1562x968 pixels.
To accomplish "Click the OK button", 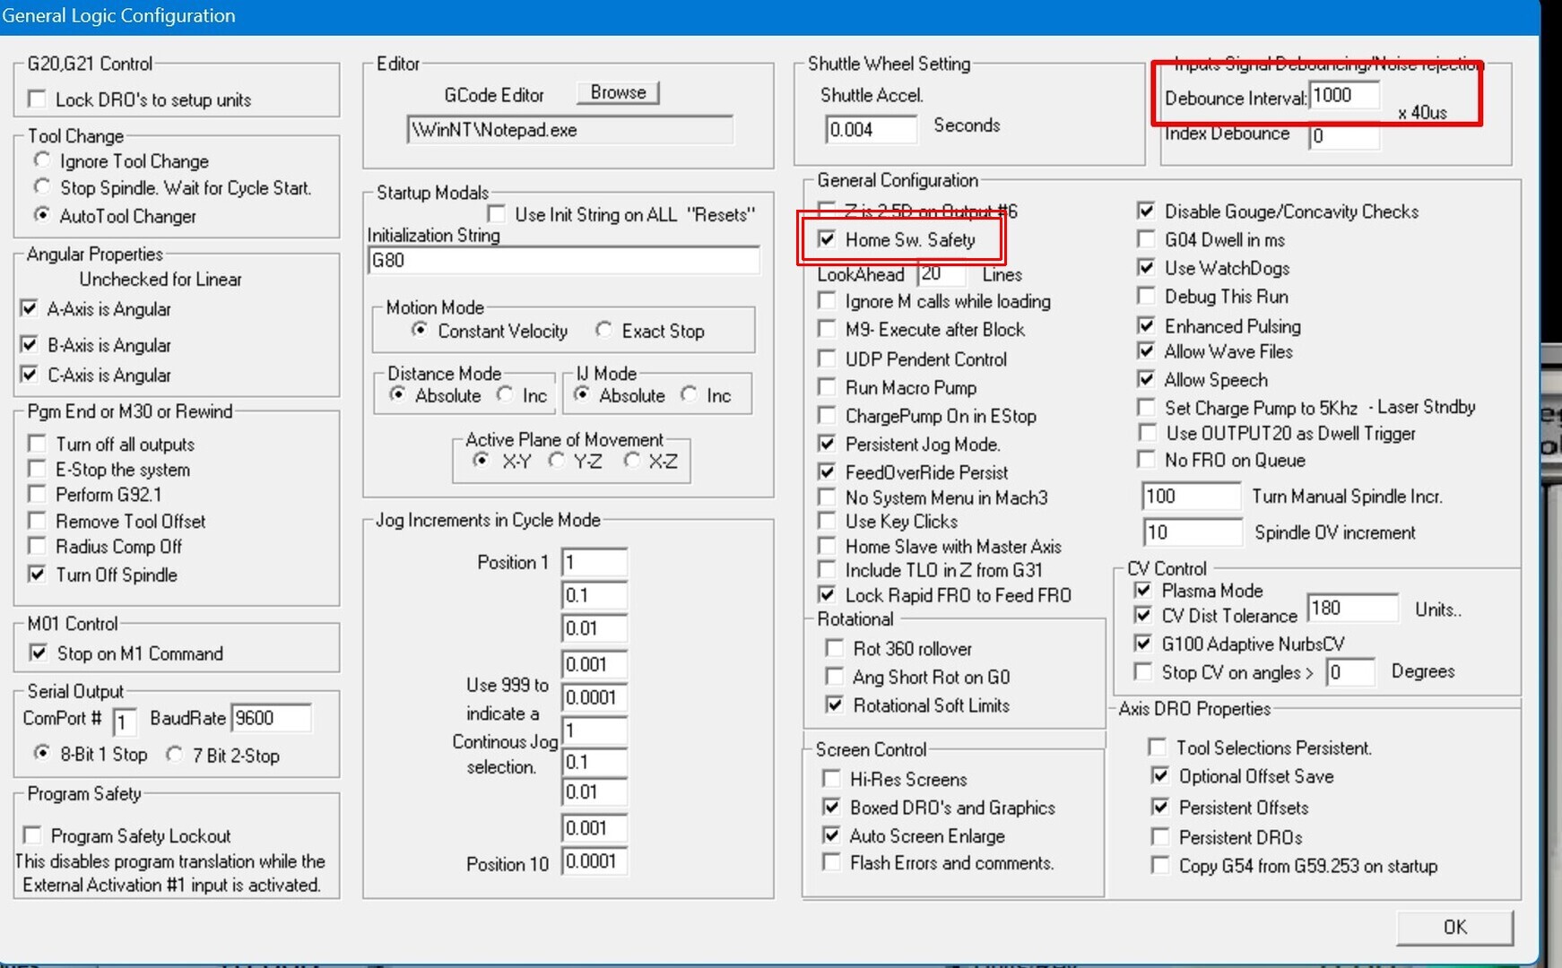I will 1454,927.
